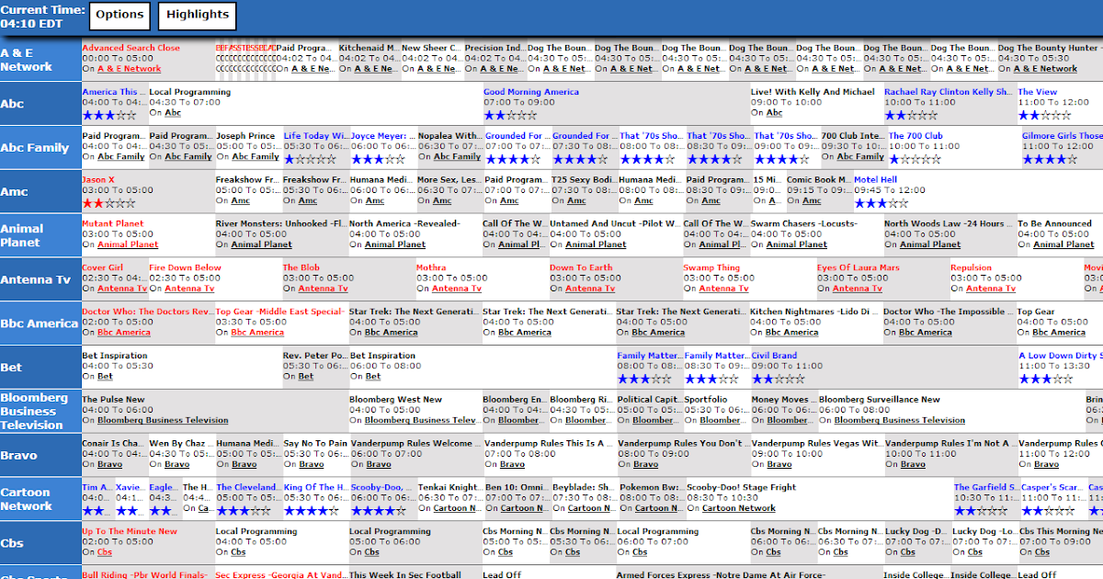Open the Cover Girl movie listing
This screenshot has height=579, width=1103.
pyautogui.click(x=102, y=267)
